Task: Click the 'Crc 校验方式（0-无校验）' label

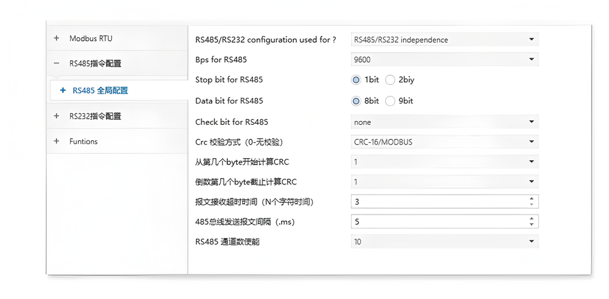Action: click(239, 142)
